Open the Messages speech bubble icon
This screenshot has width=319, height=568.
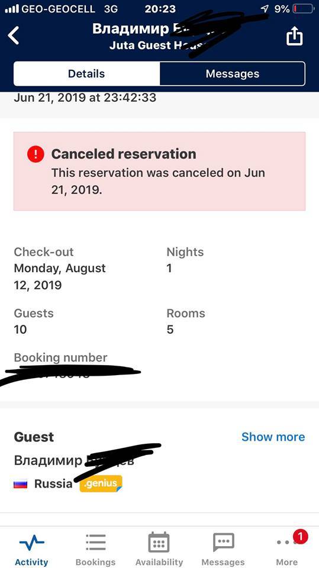pos(223,543)
